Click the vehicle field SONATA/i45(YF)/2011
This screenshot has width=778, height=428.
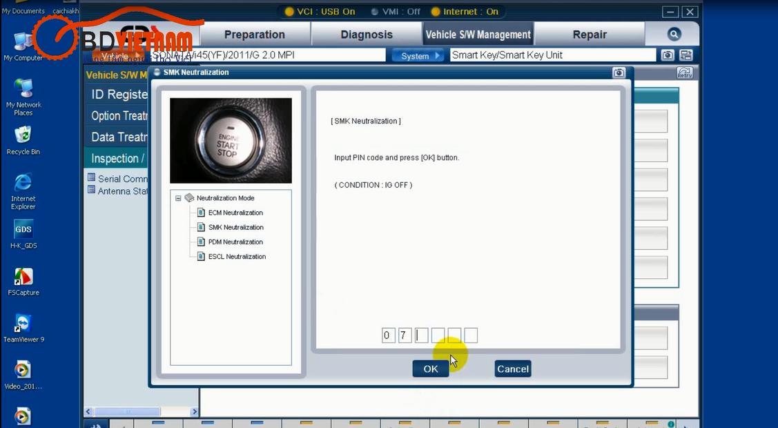click(268, 55)
